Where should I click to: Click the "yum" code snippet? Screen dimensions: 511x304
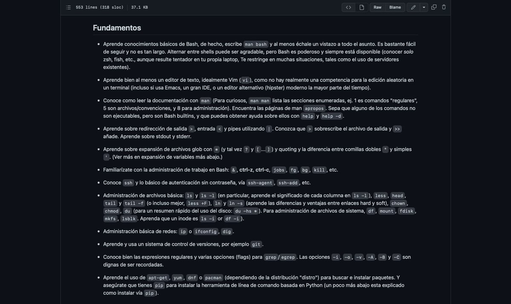click(x=178, y=278)
